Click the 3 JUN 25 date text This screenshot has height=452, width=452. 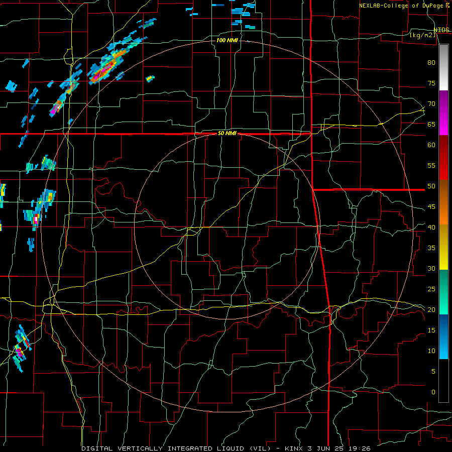pos(326,448)
